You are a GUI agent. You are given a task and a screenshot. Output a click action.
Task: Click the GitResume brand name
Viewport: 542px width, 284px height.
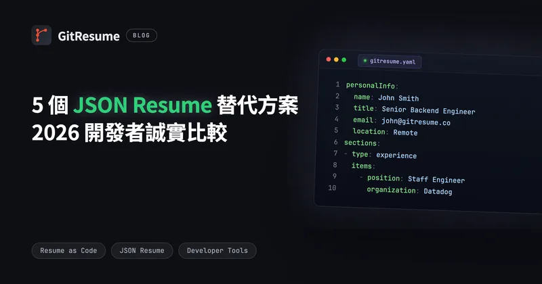tap(89, 36)
